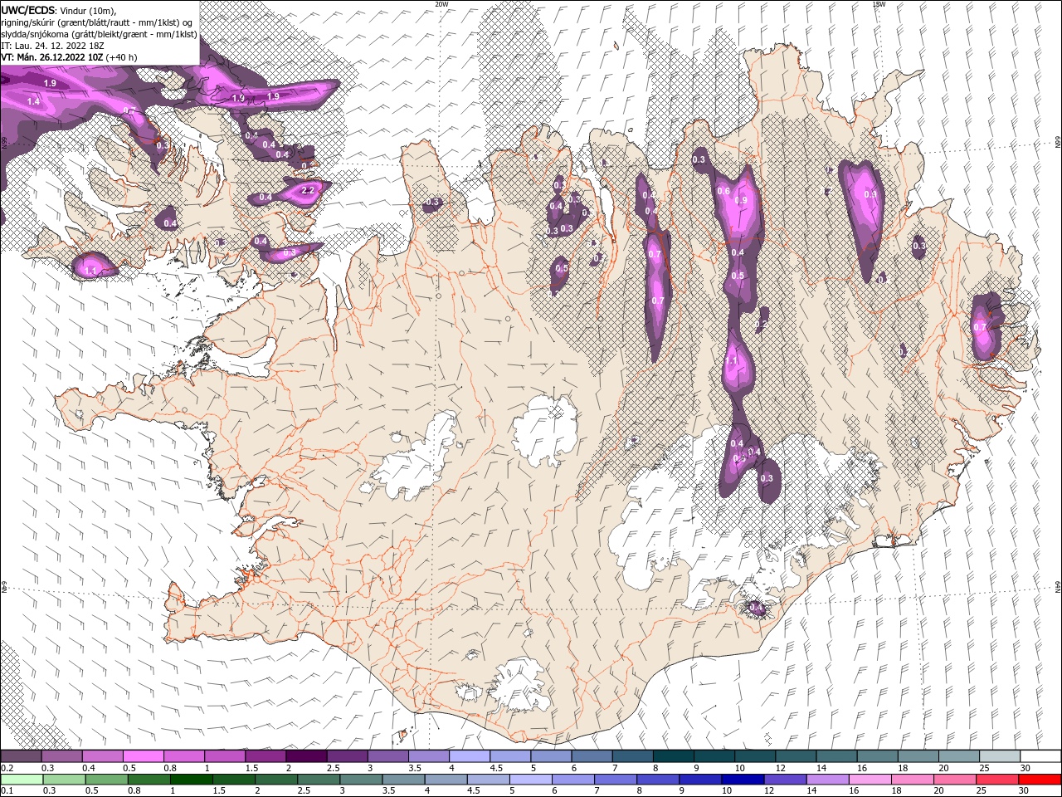The width and height of the screenshot is (1062, 797).
Task: Select the darkest purple upper legend swatch labeled 2
Action: pos(306,756)
